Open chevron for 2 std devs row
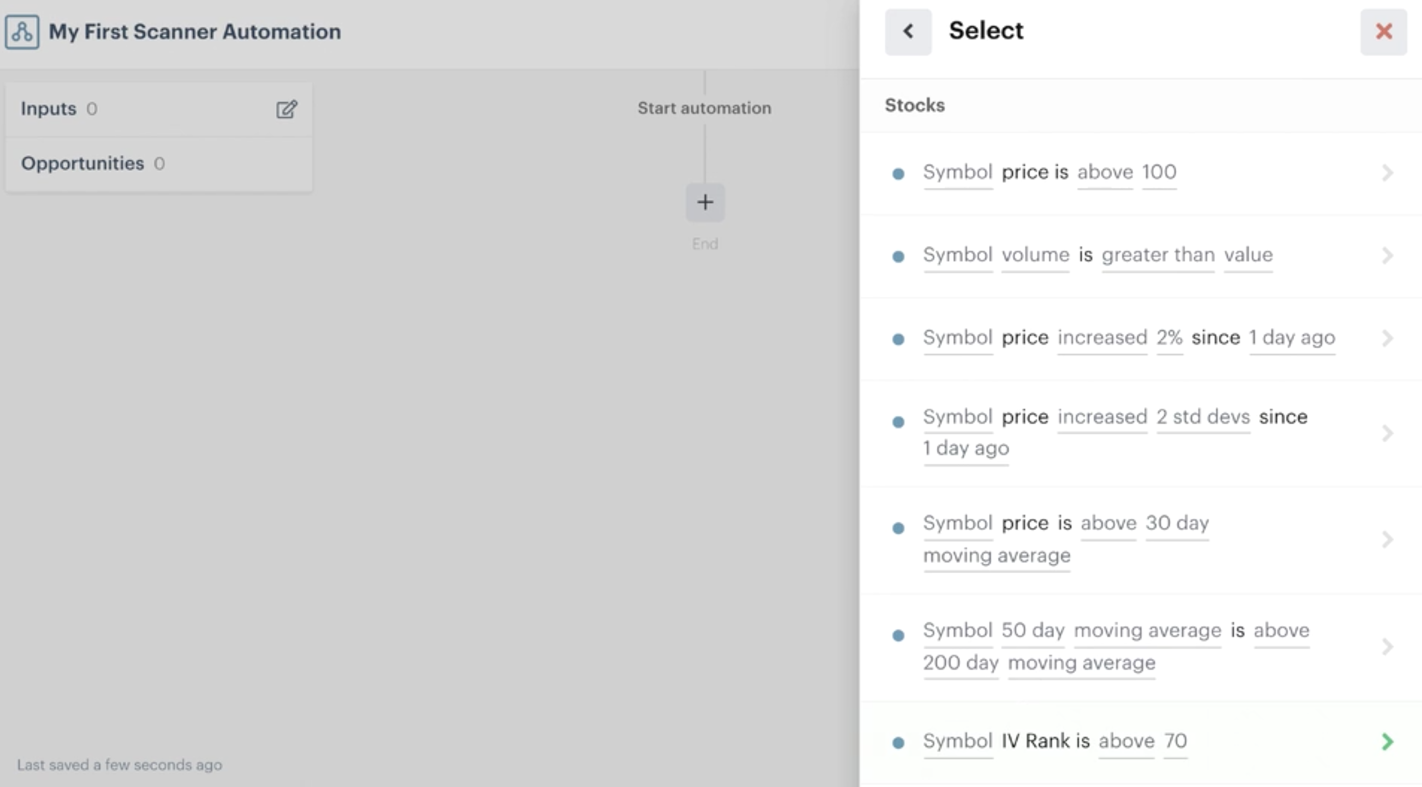Viewport: 1422px width, 787px height. tap(1387, 433)
